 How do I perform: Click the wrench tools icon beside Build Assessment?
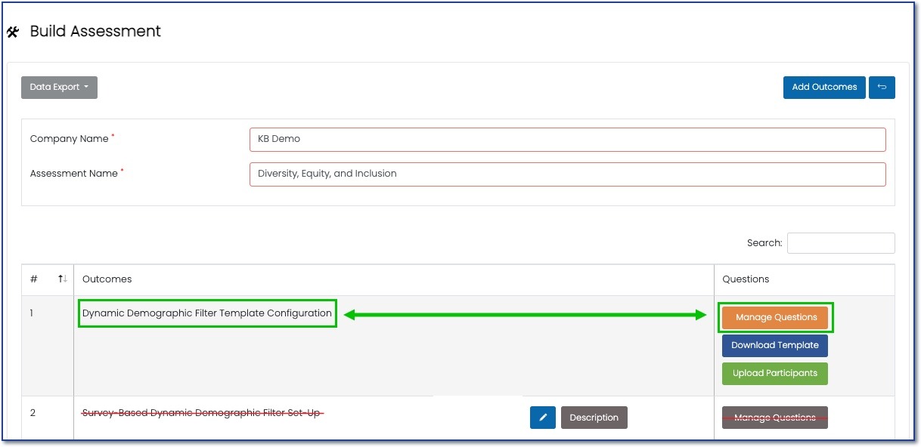point(13,32)
